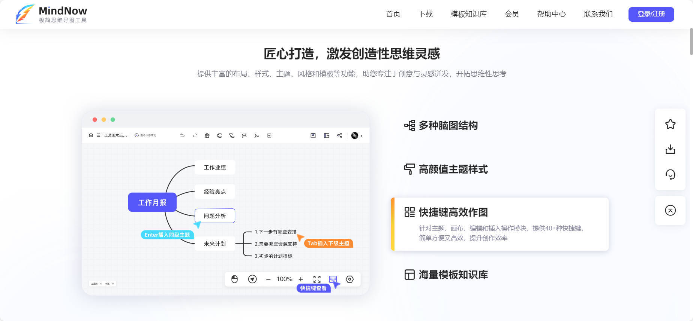Click the MindNow logo
Screen dimensions: 693x321
tap(51, 14)
